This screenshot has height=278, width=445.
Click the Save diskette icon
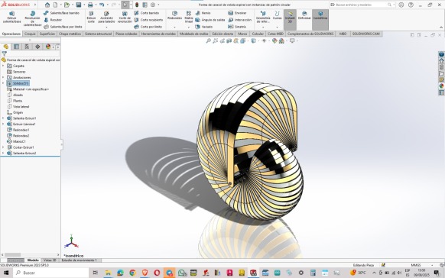79,5
